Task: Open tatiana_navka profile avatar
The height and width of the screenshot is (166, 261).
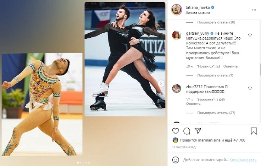Action: click(176, 10)
